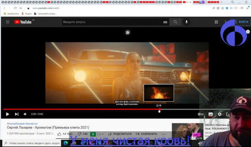Click the blue shield protect icon
Screen dimensions: 251x147
[x=227, y=8]
